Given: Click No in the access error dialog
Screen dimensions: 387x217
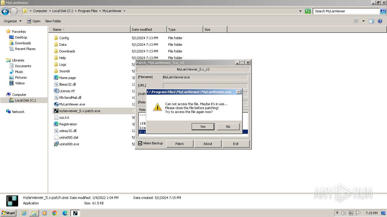Looking at the screenshot, I should [228, 127].
